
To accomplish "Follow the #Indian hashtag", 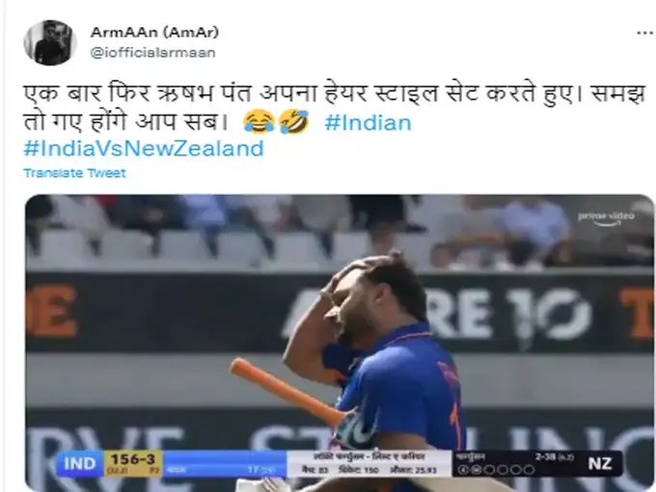I will (x=368, y=123).
